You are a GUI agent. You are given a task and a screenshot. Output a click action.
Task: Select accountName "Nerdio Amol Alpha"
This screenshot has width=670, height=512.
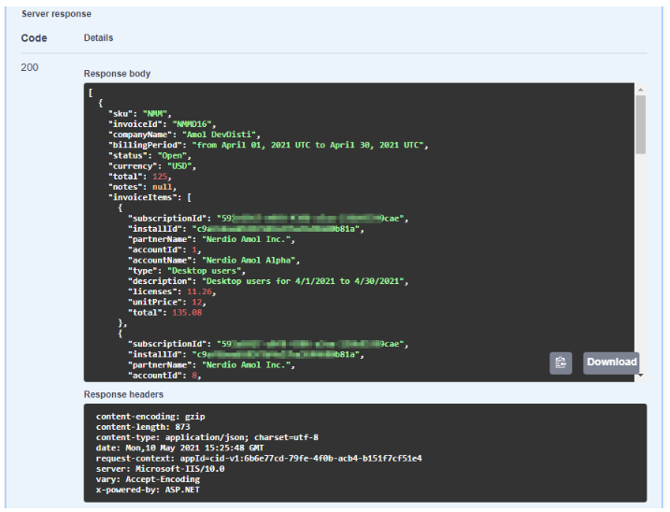pyautogui.click(x=249, y=261)
